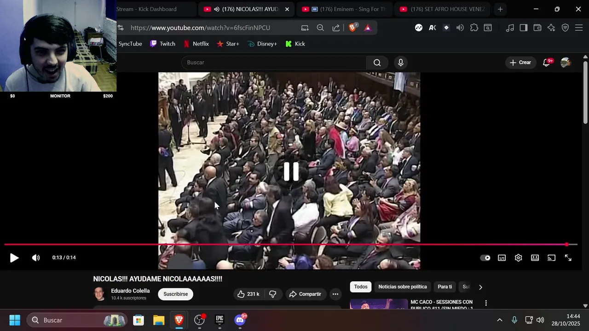
Task: Seek on the red progress bar
Action: (291, 245)
